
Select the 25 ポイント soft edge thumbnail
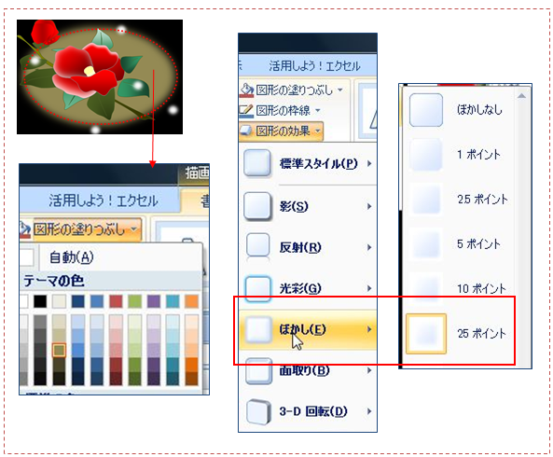[x=426, y=334]
